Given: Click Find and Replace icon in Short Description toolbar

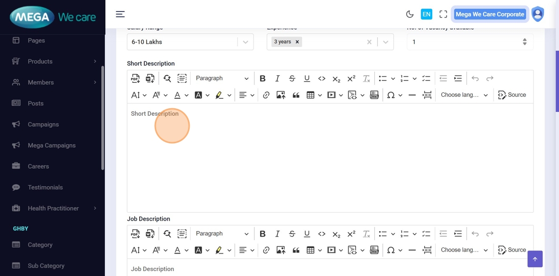Looking at the screenshot, I should coord(167,78).
